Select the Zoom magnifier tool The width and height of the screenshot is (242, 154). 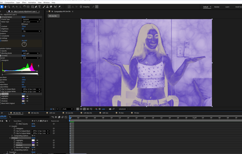9,7
